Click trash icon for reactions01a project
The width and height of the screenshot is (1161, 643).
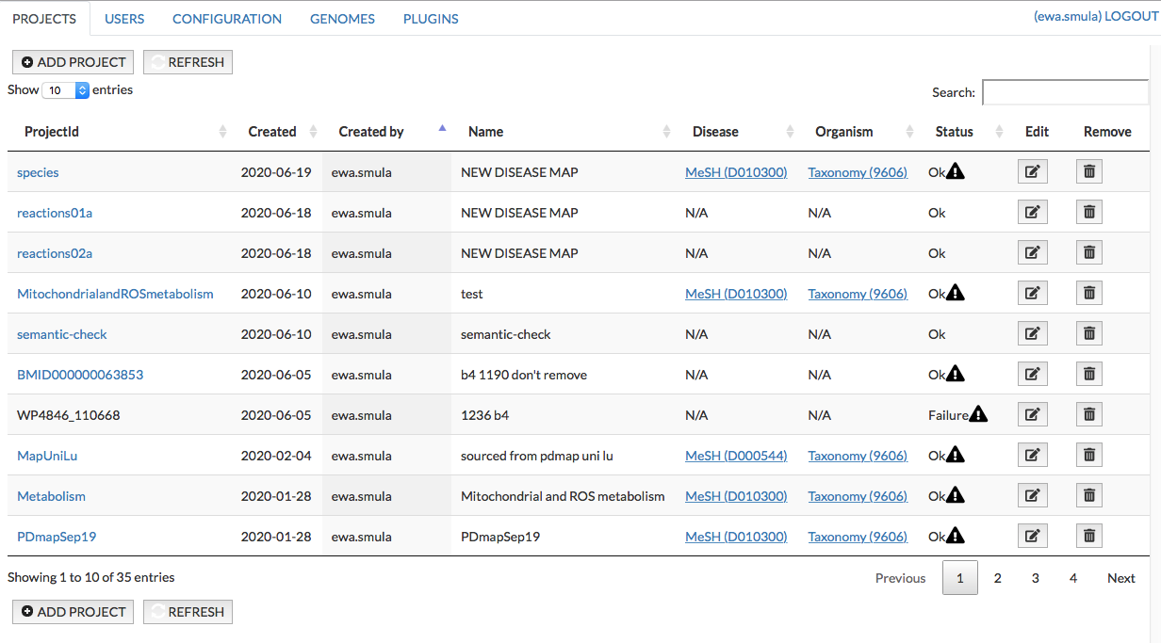pyautogui.click(x=1088, y=213)
